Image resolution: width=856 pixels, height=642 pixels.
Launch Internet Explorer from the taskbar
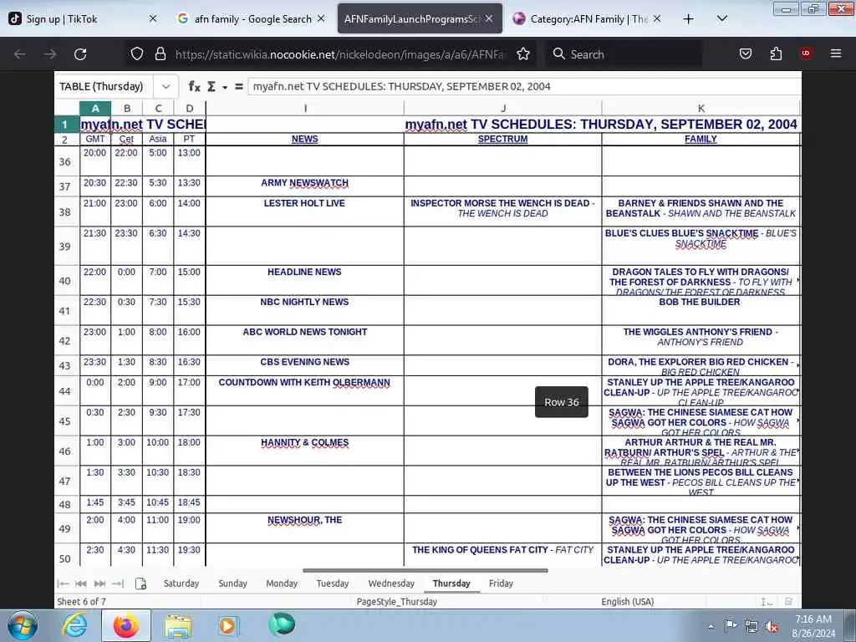pos(74,625)
